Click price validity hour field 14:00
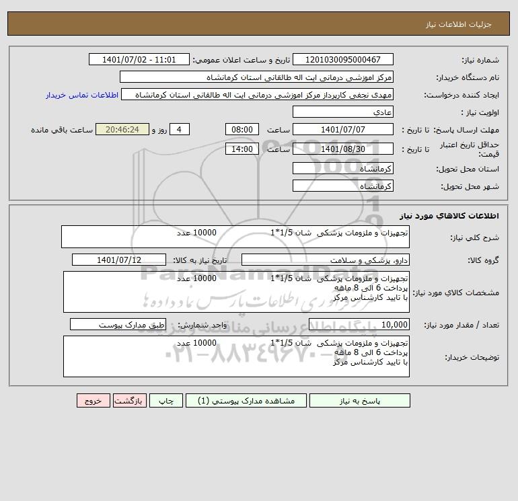The image size is (518, 501). [242, 149]
